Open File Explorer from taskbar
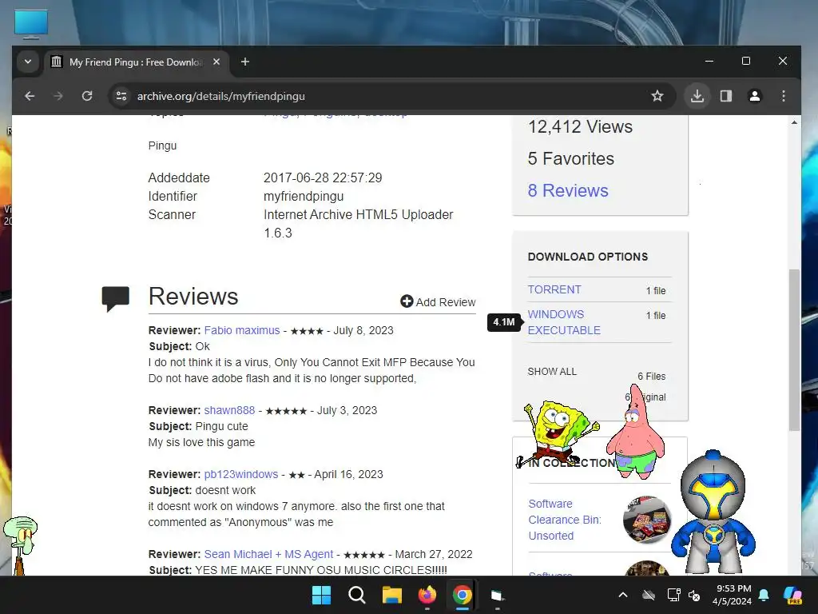 pos(391,595)
